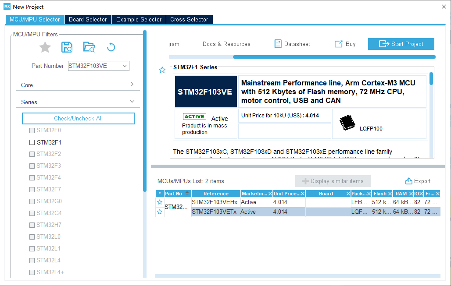Switch to MCU/MPU Selector tab
The image size is (451, 286).
[x=35, y=20]
